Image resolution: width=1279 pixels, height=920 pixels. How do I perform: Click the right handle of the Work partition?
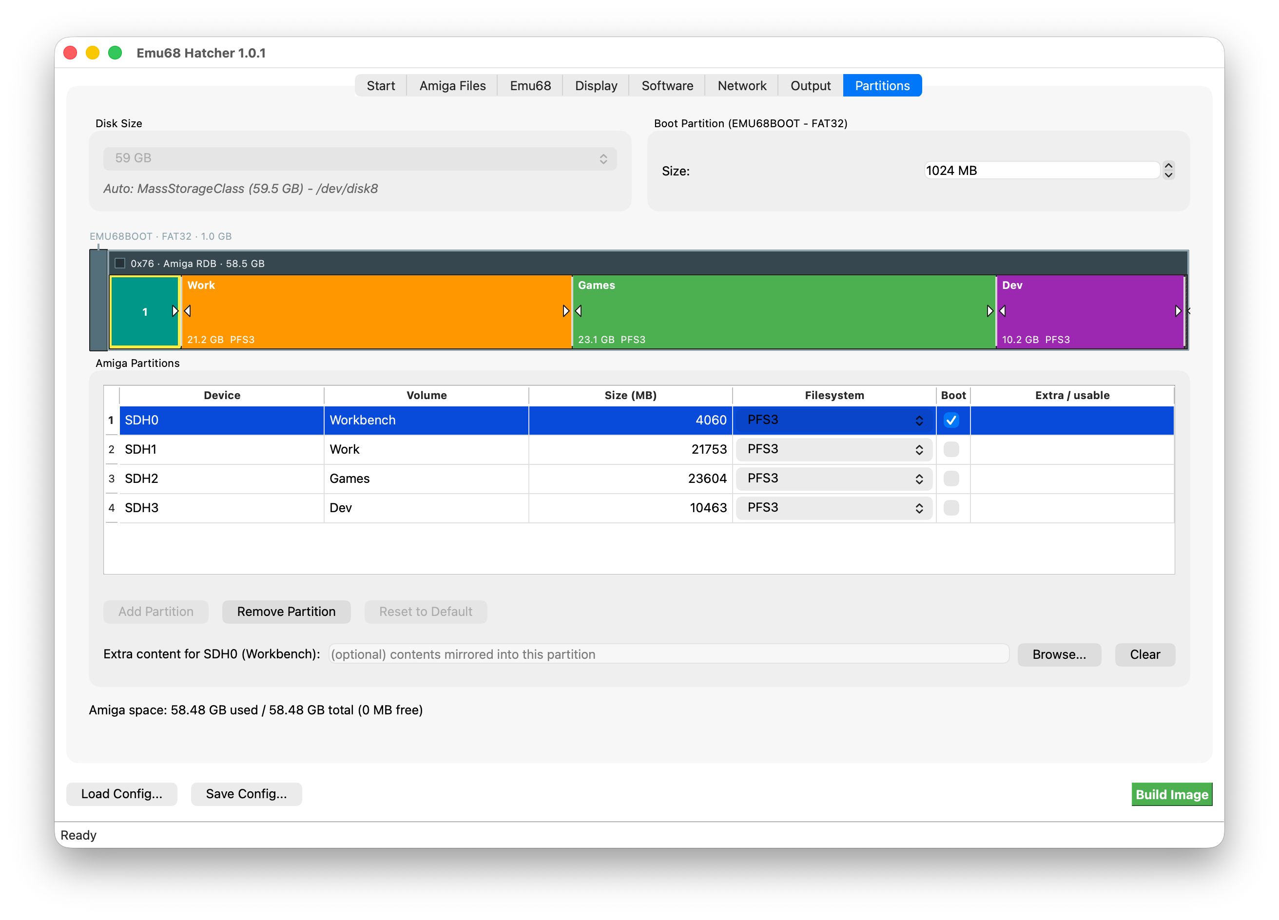[x=565, y=311]
